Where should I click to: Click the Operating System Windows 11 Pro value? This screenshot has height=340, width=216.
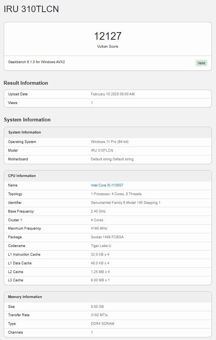[110, 142]
